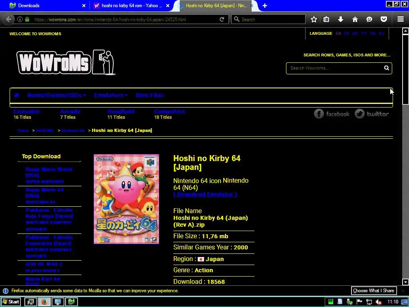Open the Bios Files menu item
The image size is (409, 307).
pos(149,95)
